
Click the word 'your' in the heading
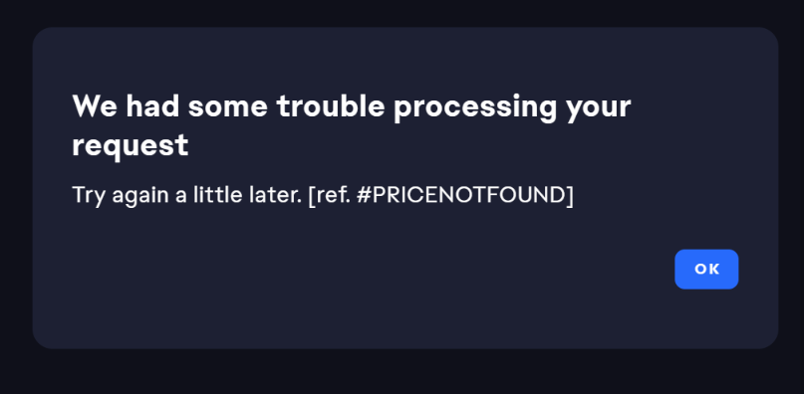599,109
